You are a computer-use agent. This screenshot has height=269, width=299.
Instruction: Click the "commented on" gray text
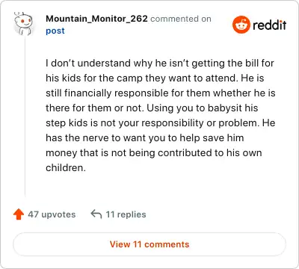(x=181, y=19)
